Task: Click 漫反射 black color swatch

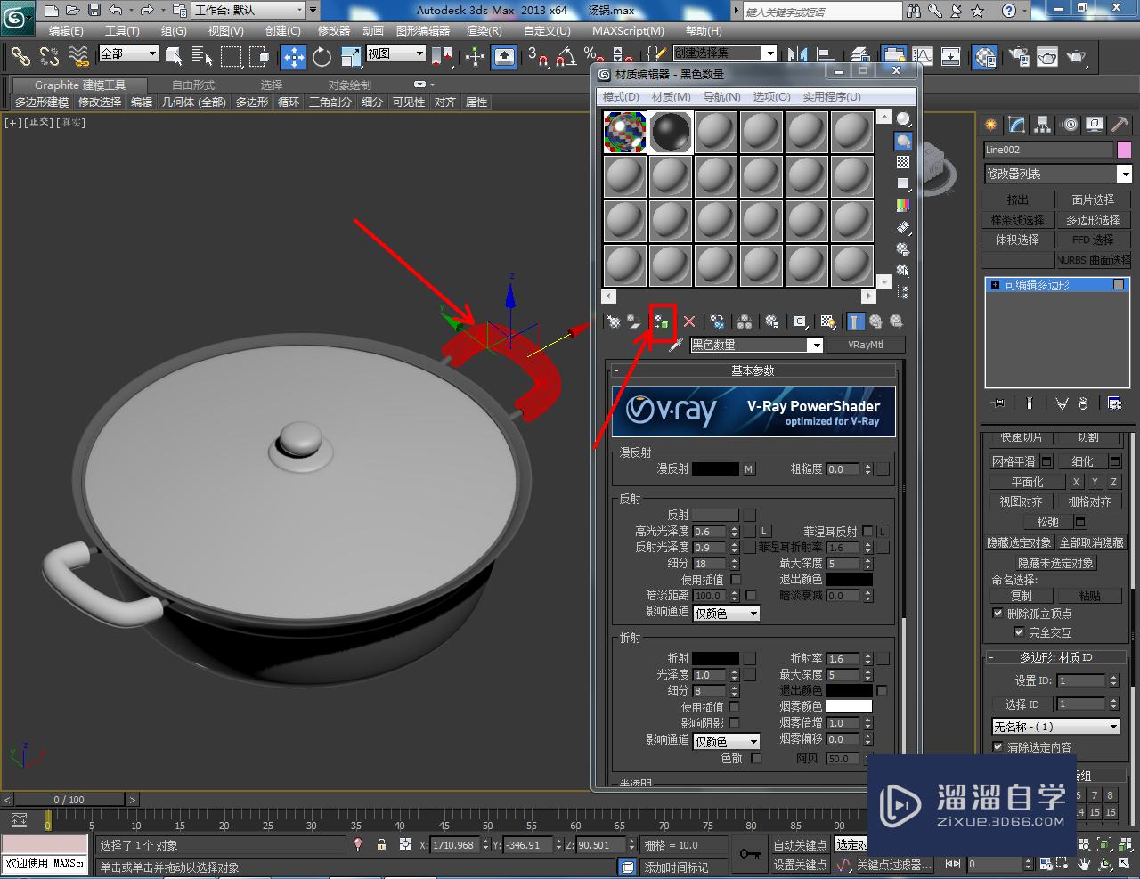Action: click(715, 468)
